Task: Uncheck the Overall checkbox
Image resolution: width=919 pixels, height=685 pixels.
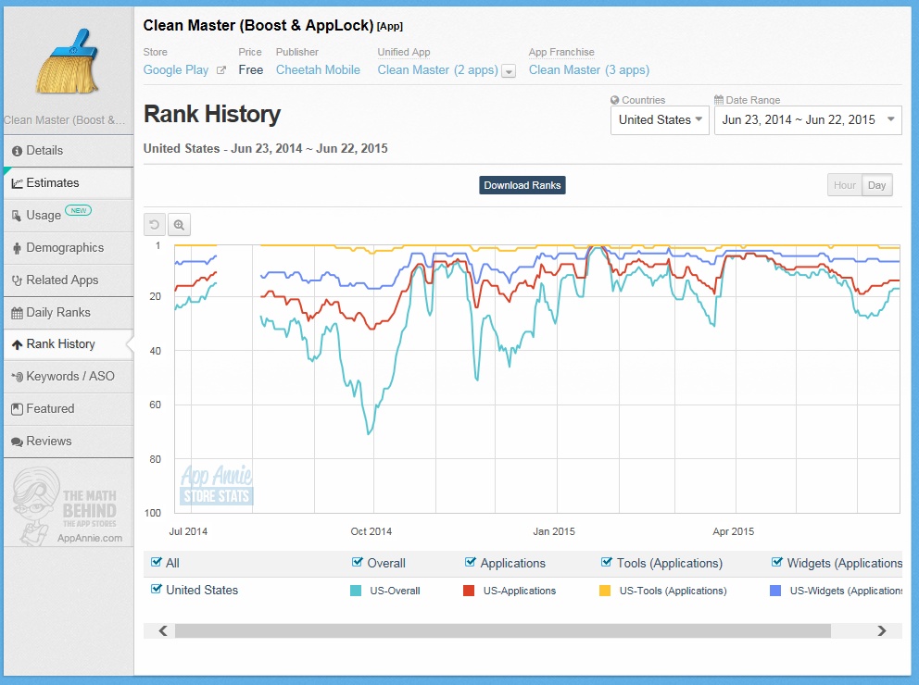Action: 358,562
